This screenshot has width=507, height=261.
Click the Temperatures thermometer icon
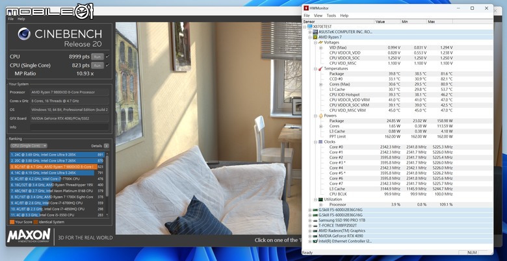click(x=320, y=68)
